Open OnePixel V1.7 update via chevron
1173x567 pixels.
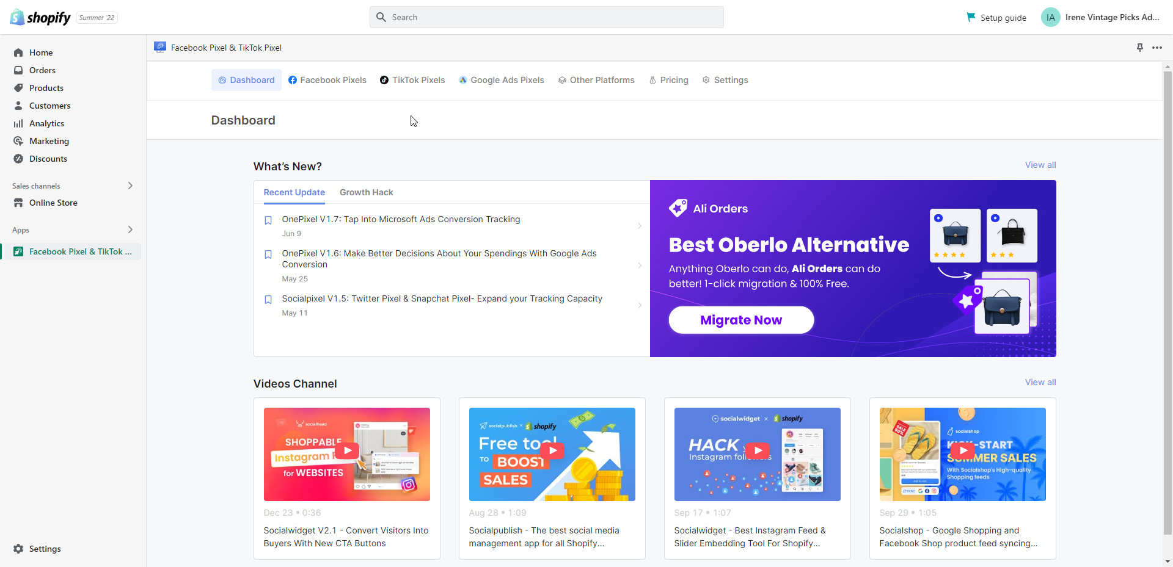coord(640,226)
